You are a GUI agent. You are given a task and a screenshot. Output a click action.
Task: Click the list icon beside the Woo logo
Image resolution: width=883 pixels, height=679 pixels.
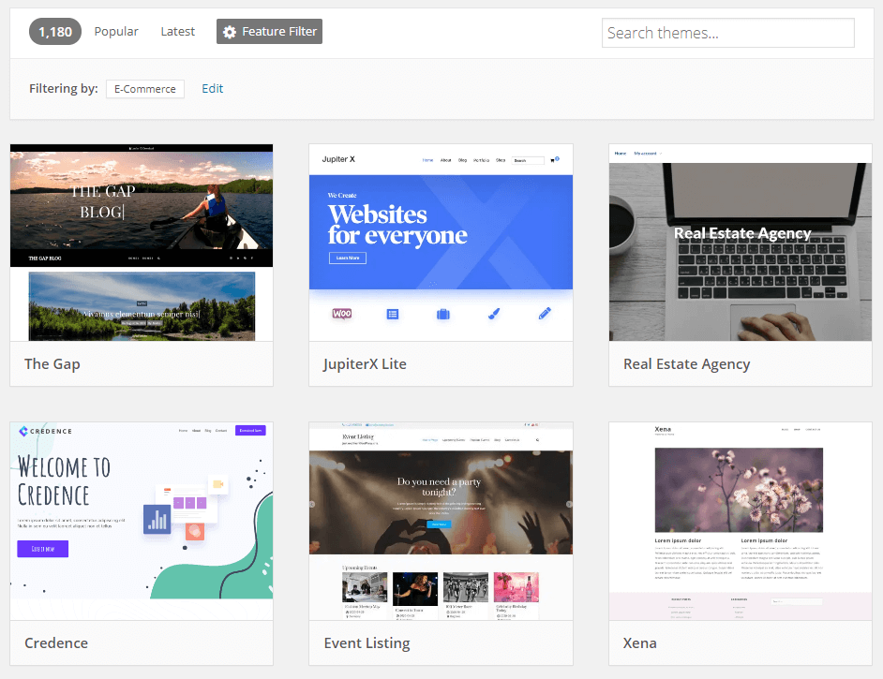click(393, 315)
